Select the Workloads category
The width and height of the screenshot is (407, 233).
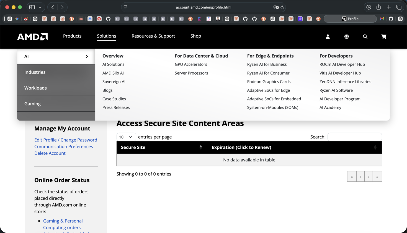[x=56, y=88]
